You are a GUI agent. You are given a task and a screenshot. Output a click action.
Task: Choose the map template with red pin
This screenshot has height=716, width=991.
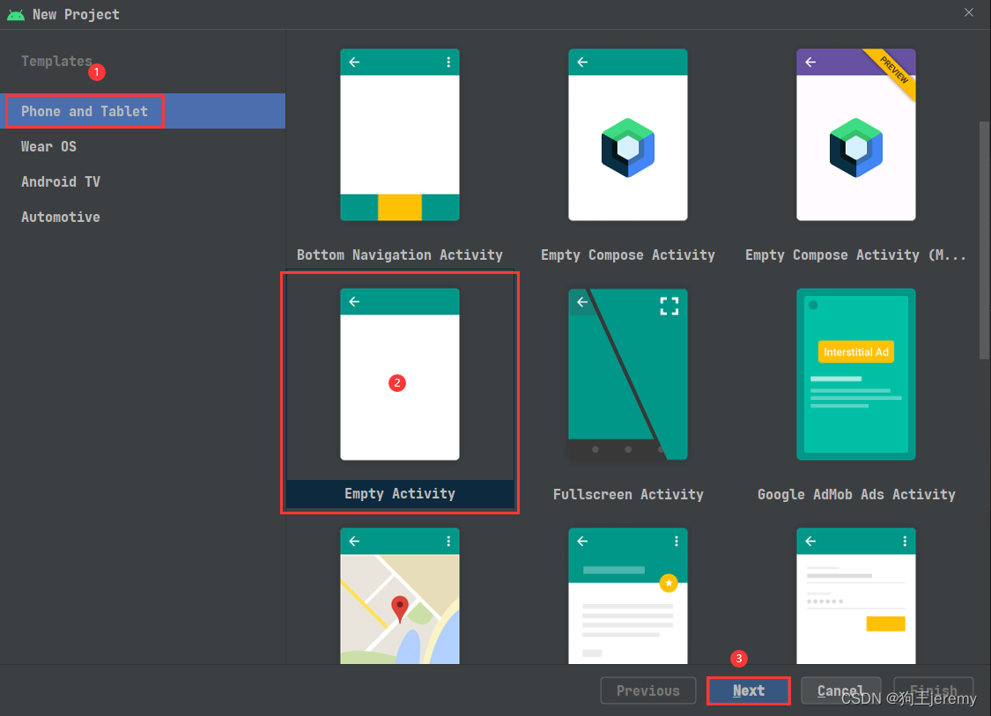[399, 596]
